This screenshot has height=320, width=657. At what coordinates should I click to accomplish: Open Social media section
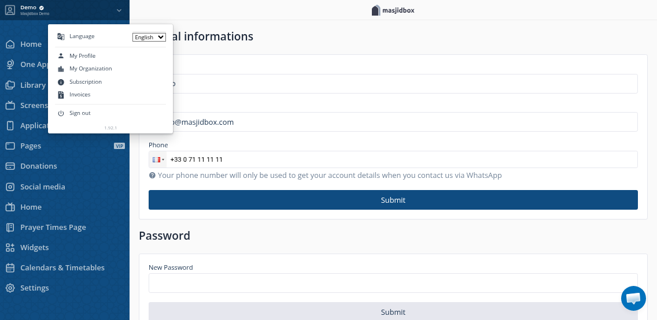(x=43, y=187)
